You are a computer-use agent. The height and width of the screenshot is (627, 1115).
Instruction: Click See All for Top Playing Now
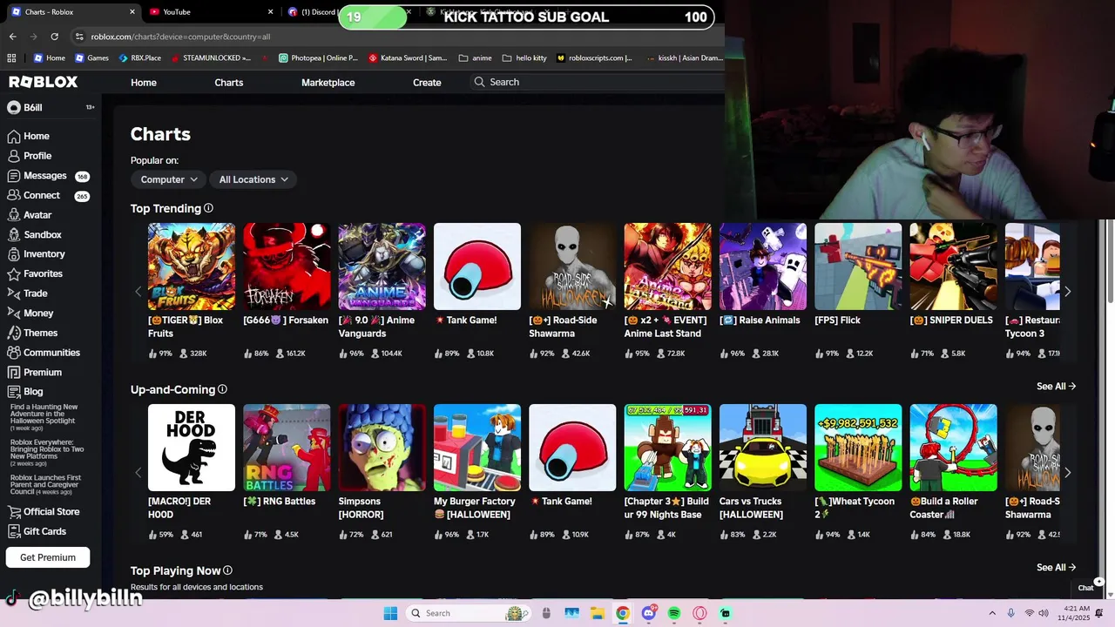1056,567
